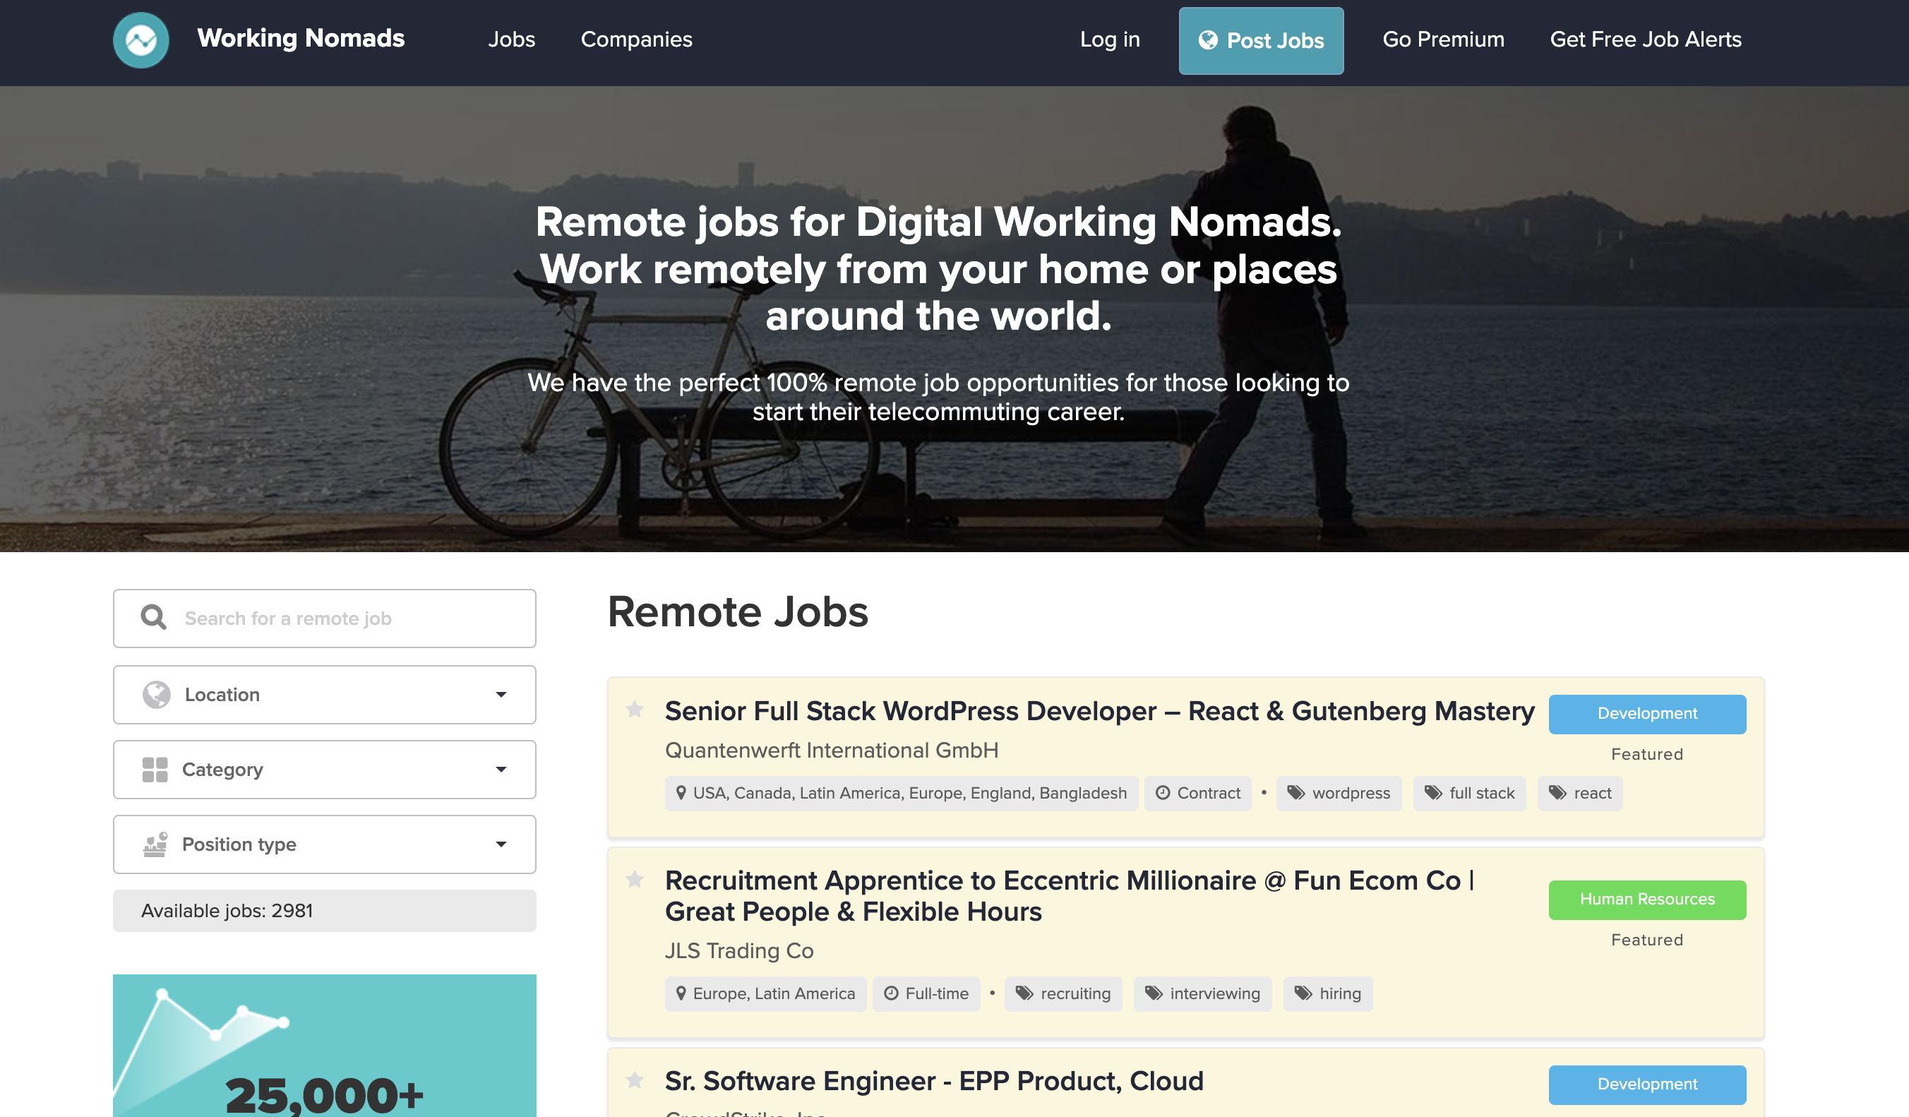Favorite the Recruitment Apprentice job with star
This screenshot has width=1909, height=1117.
click(x=635, y=879)
